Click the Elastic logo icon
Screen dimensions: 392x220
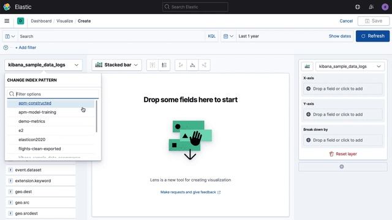[x=7, y=7]
